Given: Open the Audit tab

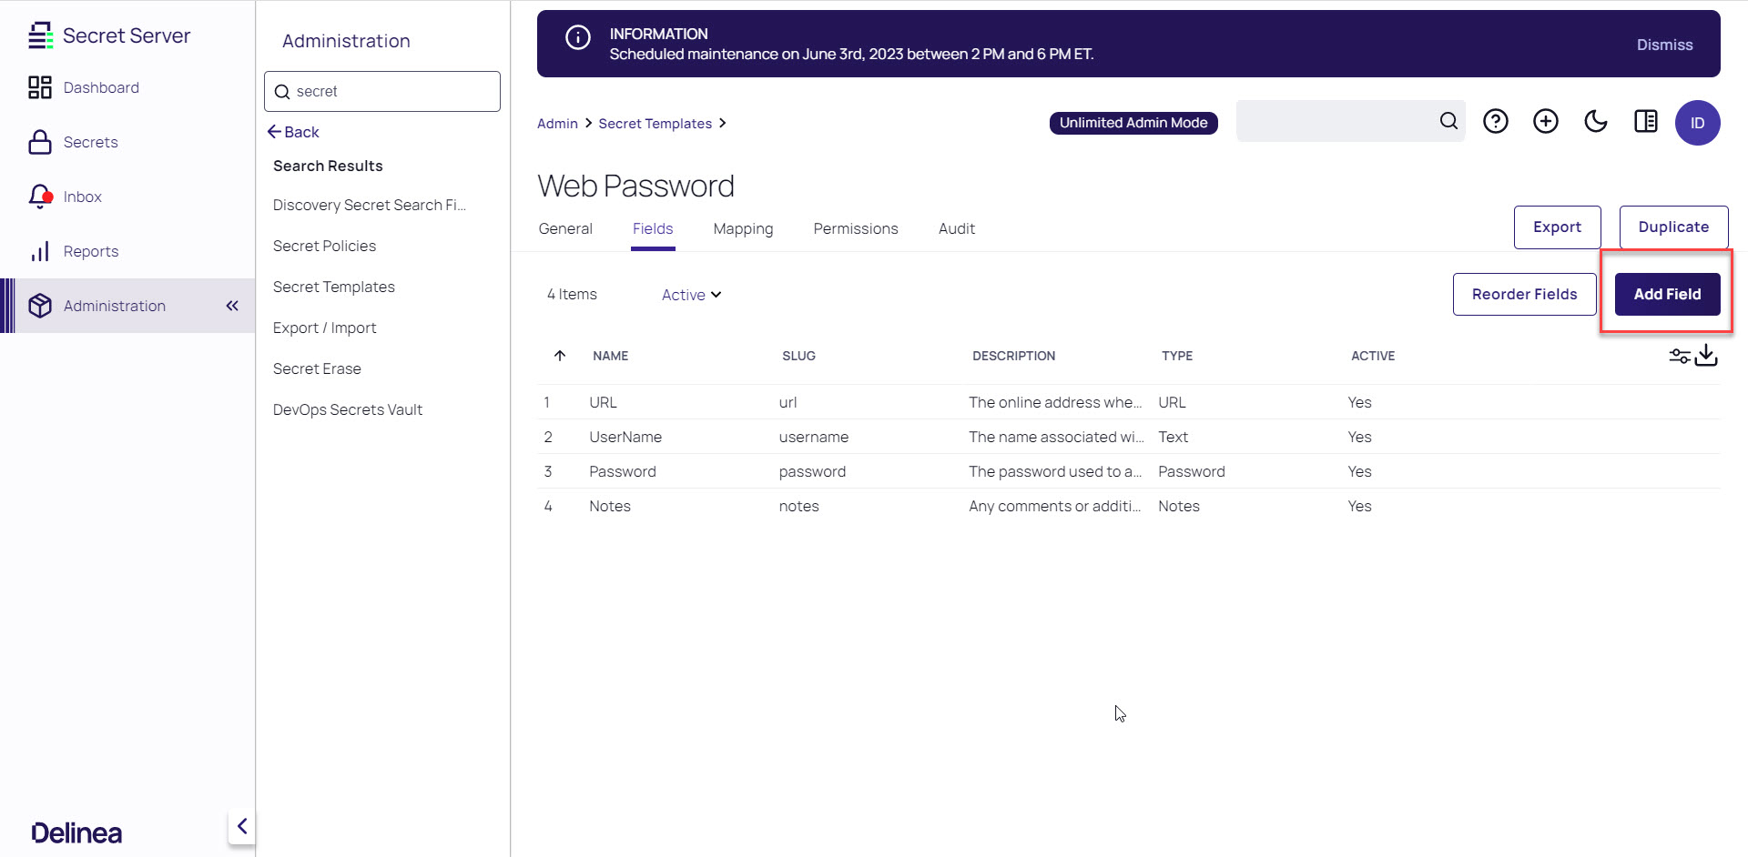Looking at the screenshot, I should click(957, 228).
